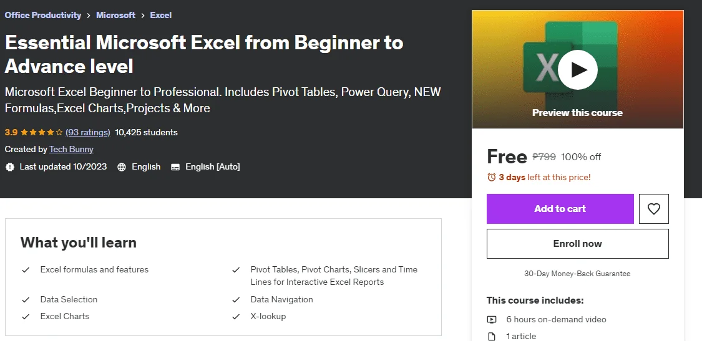Click checkmark beside Excel formulas and features
Viewport: 702px width, 341px height.
coord(26,270)
